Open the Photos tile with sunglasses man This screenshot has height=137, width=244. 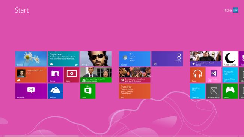pyautogui.click(x=96, y=59)
